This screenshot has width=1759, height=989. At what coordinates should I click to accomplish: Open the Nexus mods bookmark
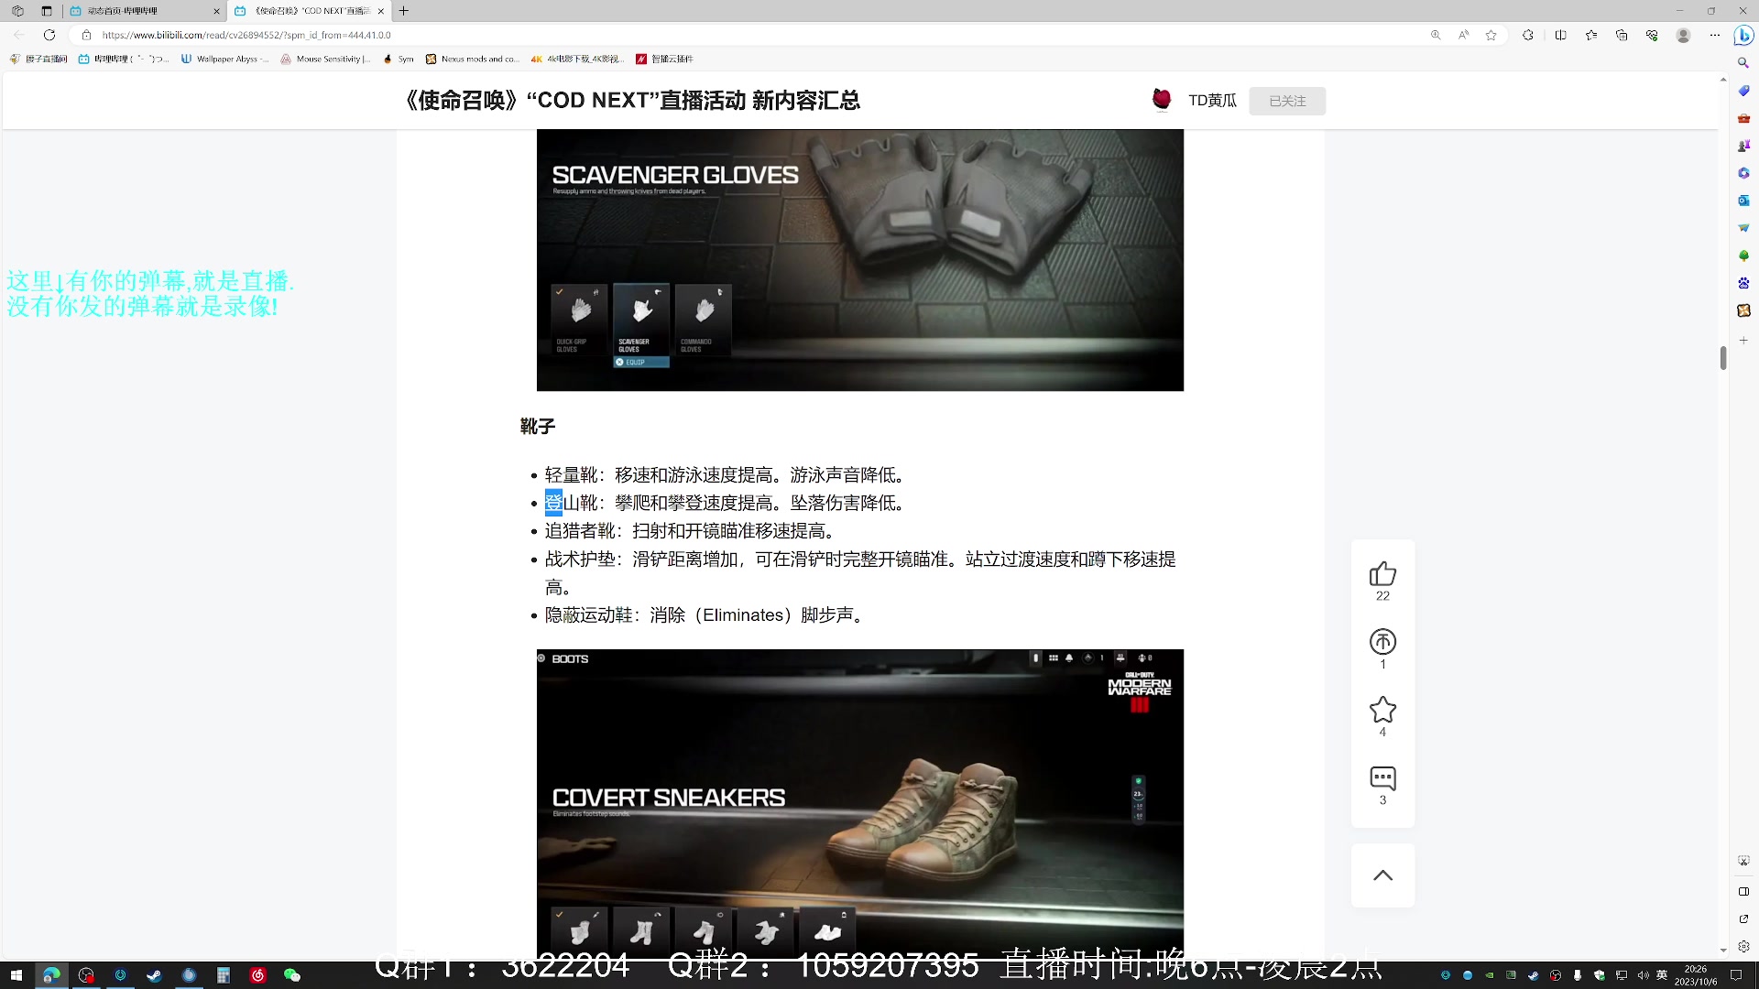[x=472, y=59]
